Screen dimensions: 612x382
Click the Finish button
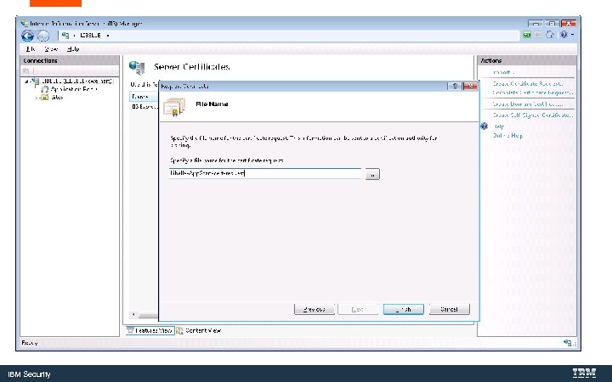click(x=403, y=309)
